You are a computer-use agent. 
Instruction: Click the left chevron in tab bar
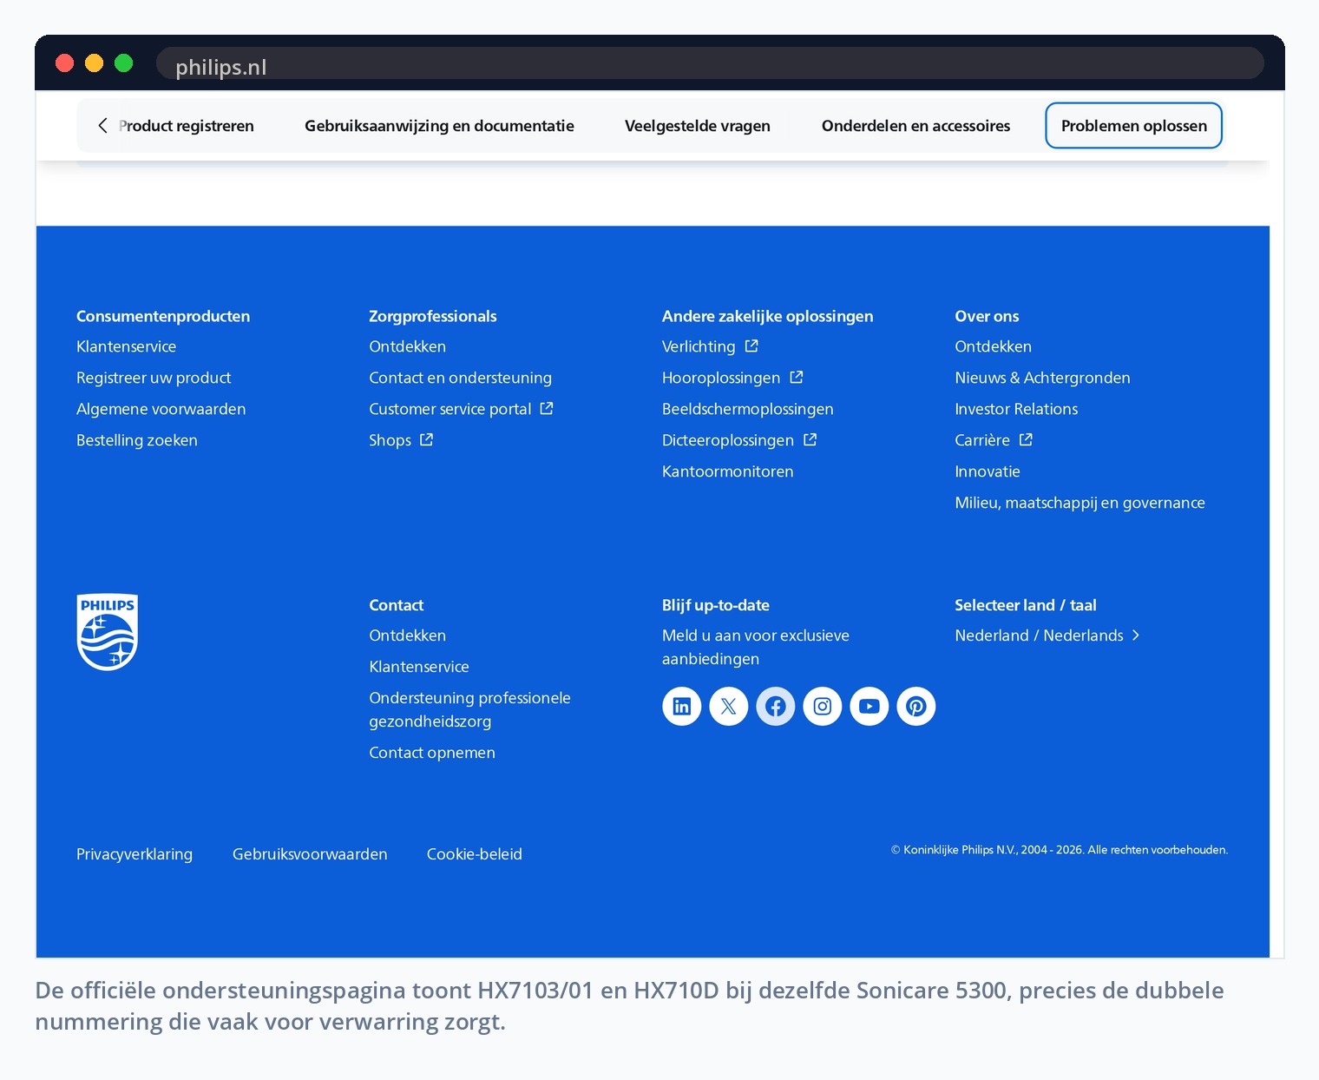tap(102, 126)
